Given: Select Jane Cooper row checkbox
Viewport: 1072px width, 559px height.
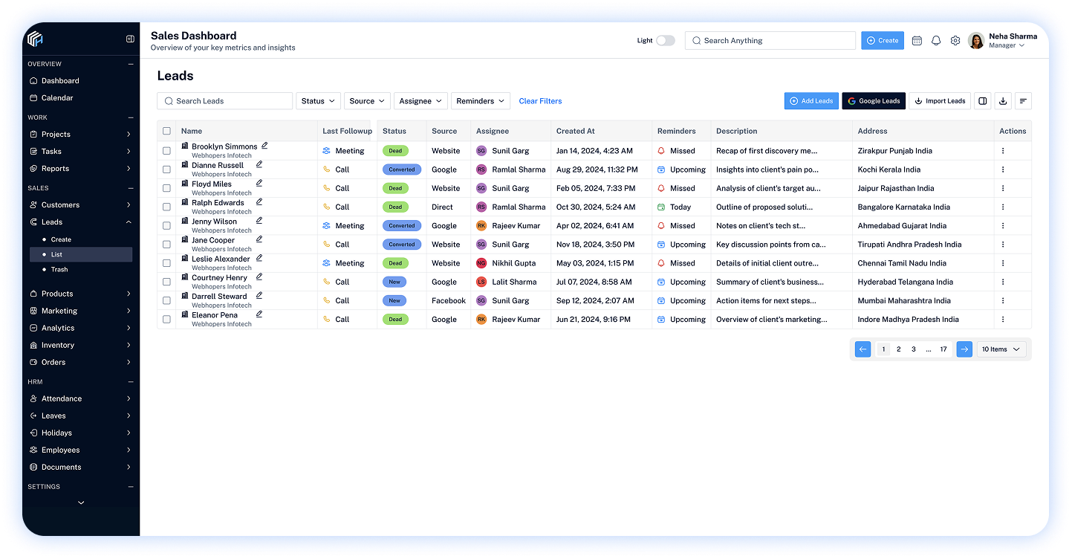Looking at the screenshot, I should [x=166, y=245].
